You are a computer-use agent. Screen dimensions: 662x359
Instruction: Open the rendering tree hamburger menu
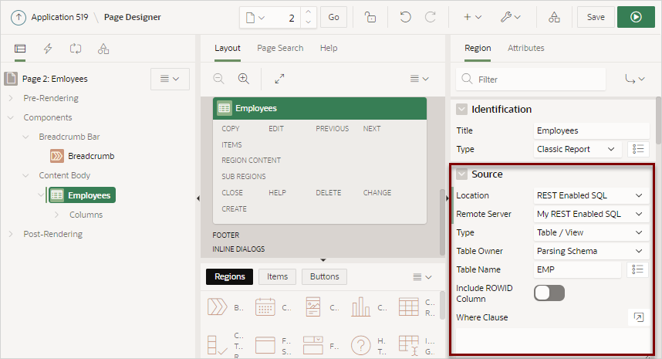tap(170, 79)
